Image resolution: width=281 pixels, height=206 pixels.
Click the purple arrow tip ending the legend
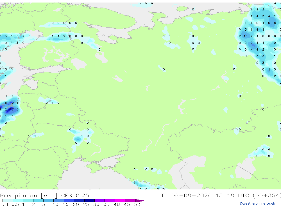140,200
